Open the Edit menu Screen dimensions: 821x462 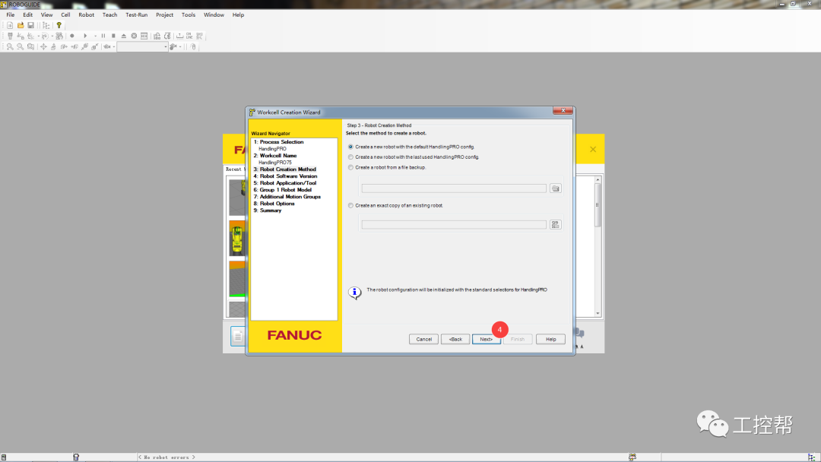click(28, 14)
